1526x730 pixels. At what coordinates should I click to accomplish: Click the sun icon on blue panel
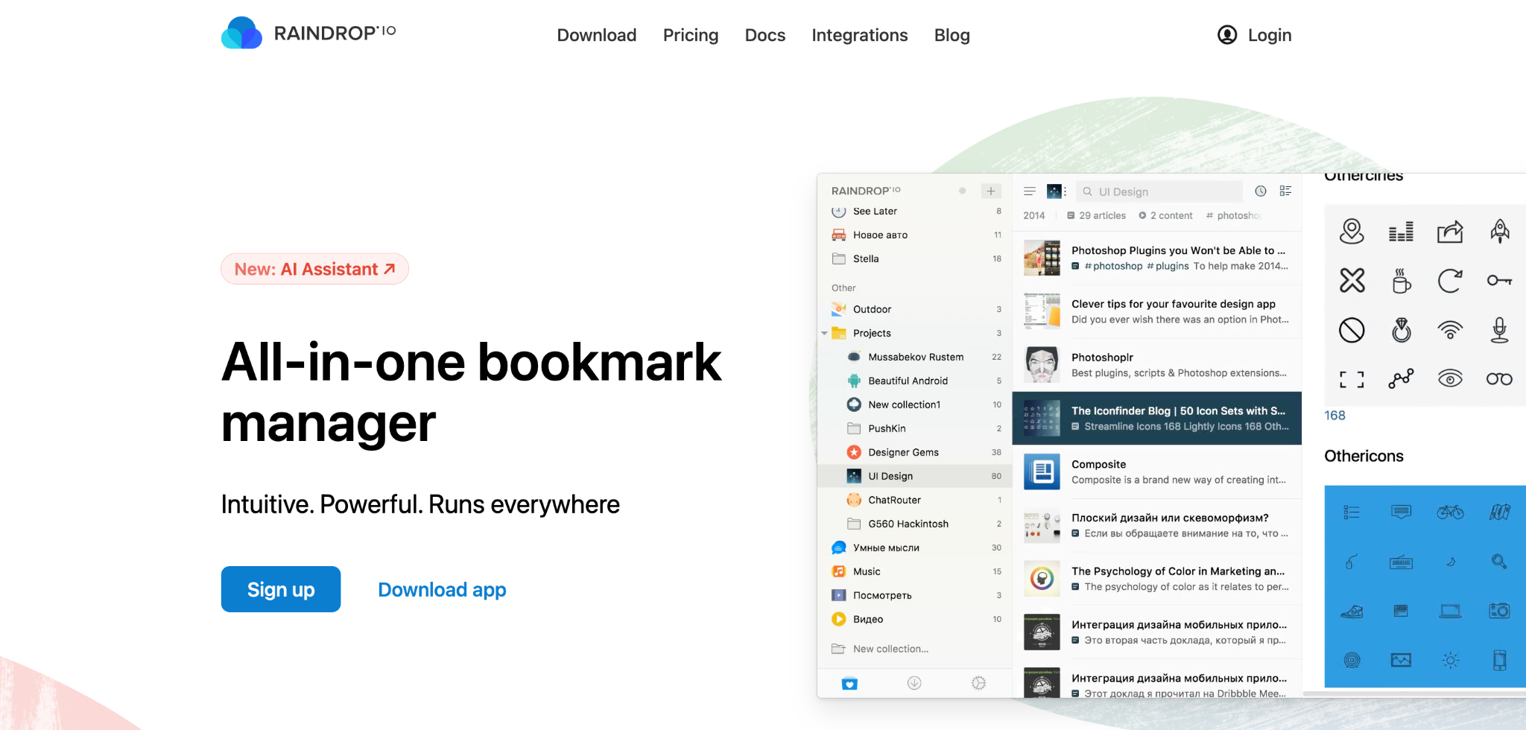point(1450,660)
